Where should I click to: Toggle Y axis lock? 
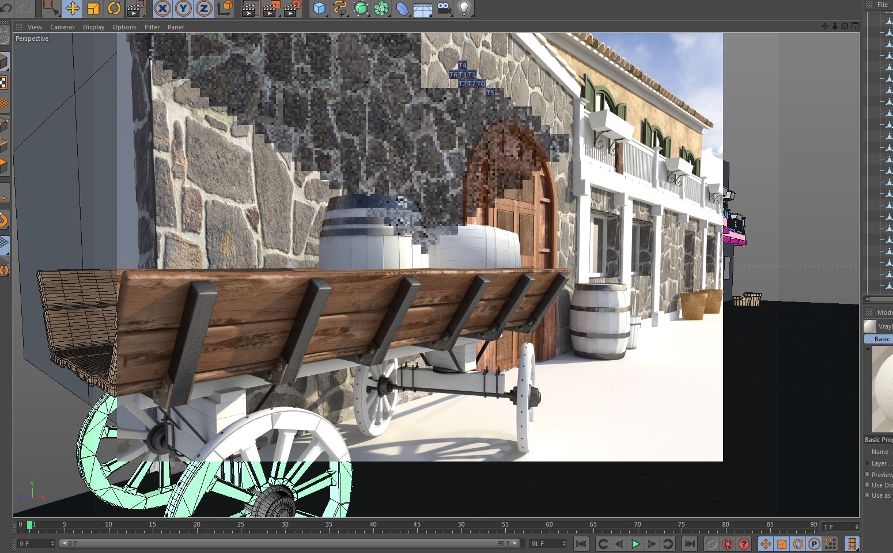click(183, 8)
